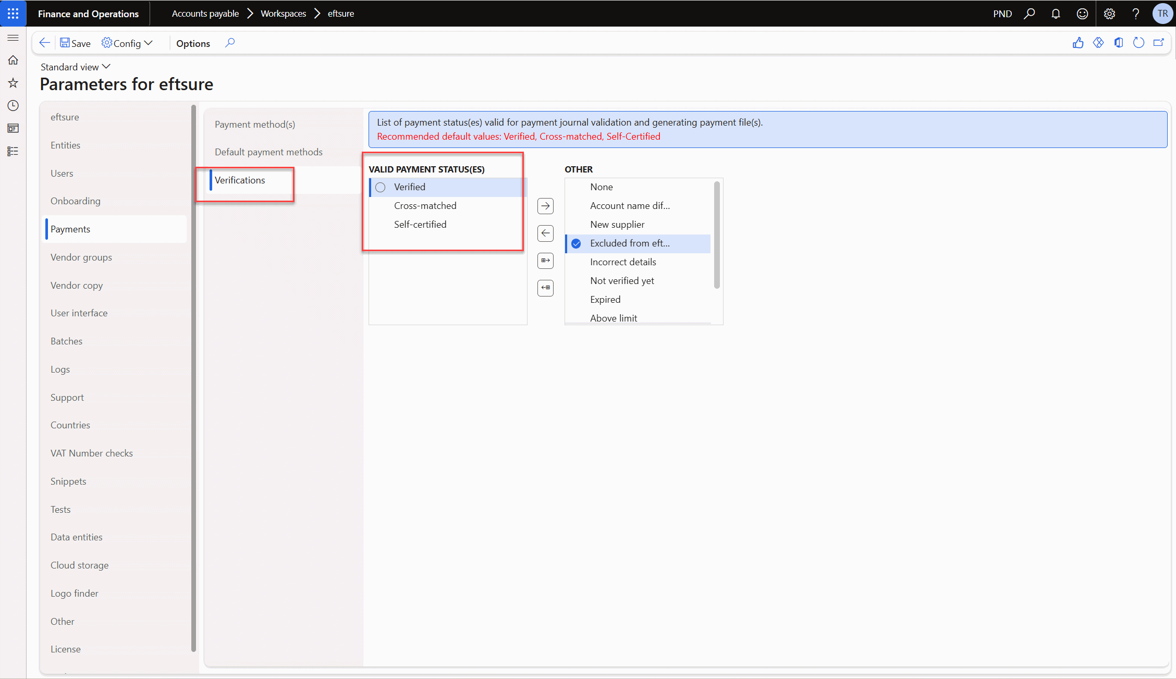Open the Snippets tab

[x=116, y=482]
